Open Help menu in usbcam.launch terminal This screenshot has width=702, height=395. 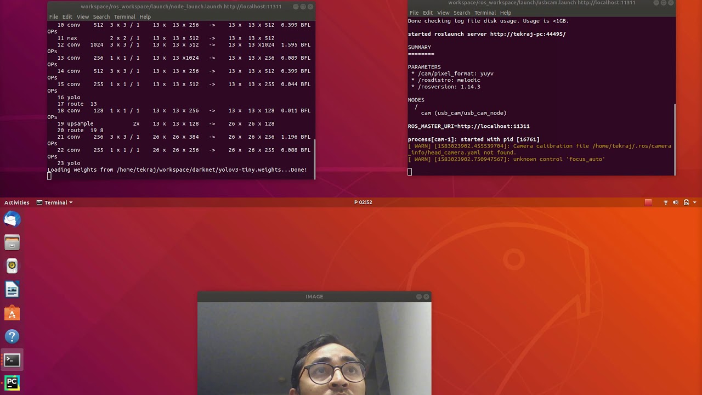pyautogui.click(x=506, y=13)
